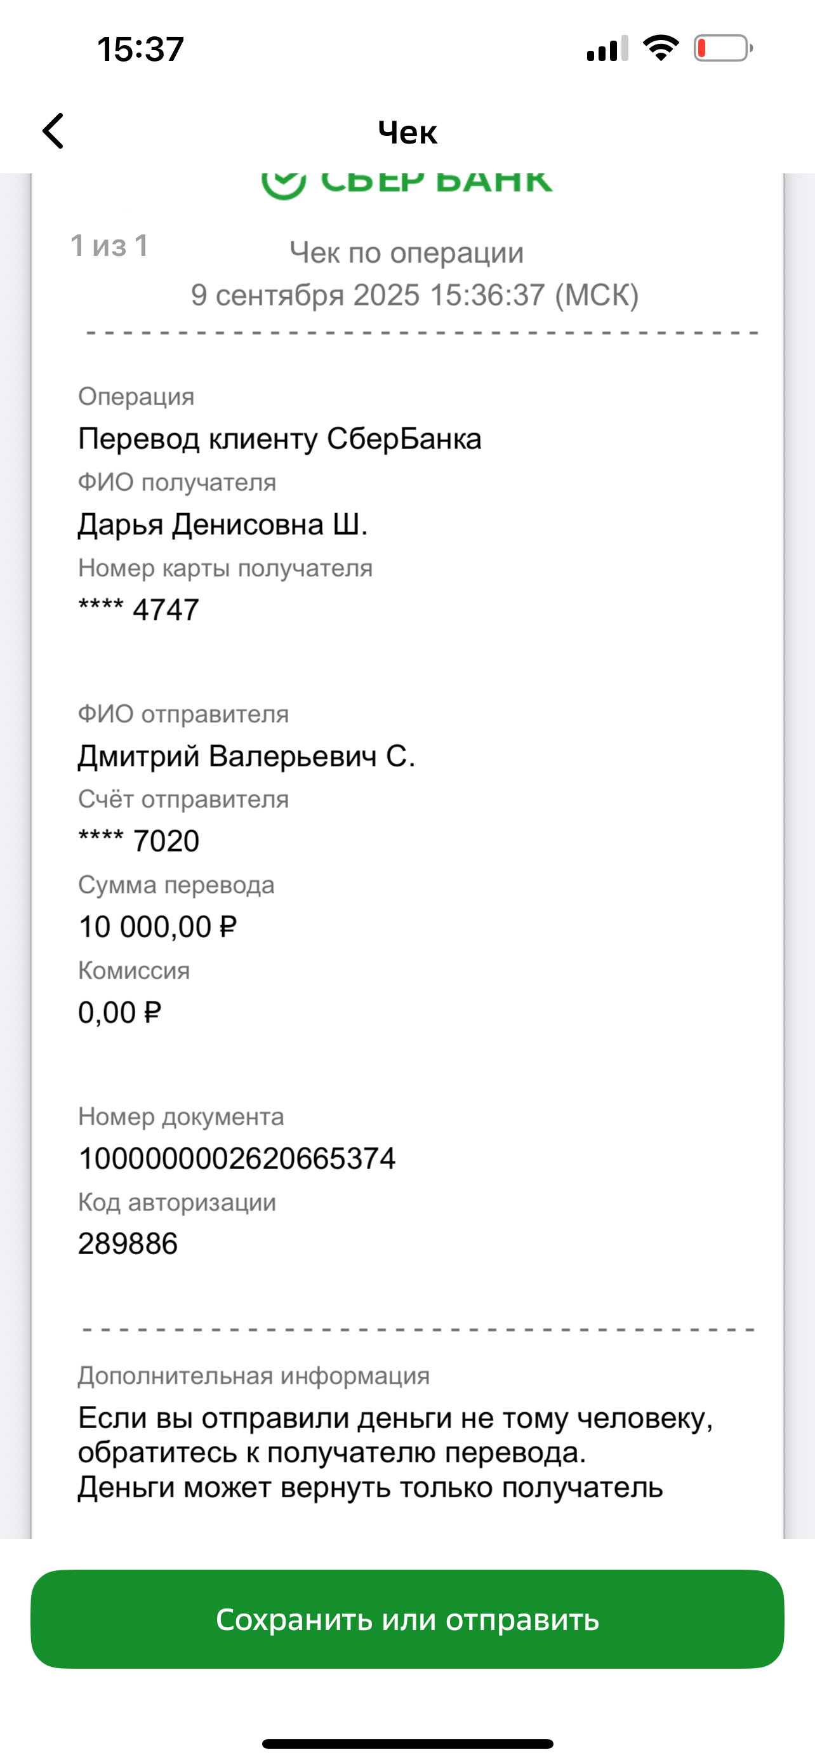Image resolution: width=815 pixels, height=1764 pixels.
Task: Tap sender name 'Дмитрий Валерьевич С.'
Action: 246,756
